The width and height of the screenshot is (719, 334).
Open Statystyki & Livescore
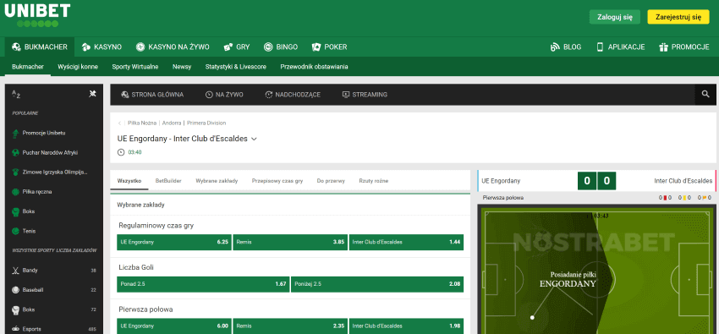(x=236, y=67)
